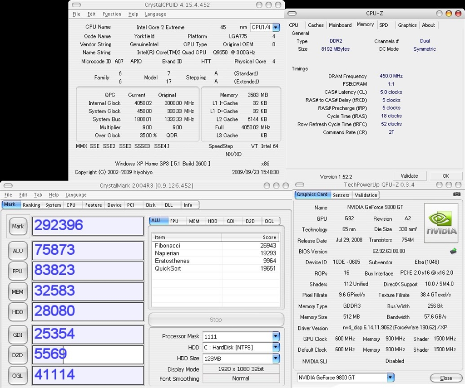Run the full Mark benchmark
This screenshot has height=388, width=465.
[x=18, y=226]
